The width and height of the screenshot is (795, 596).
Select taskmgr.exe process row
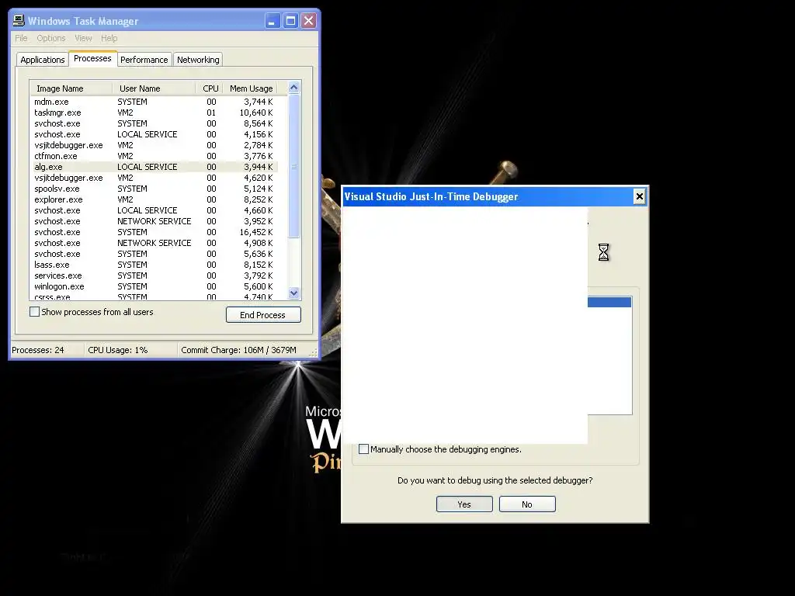pyautogui.click(x=154, y=113)
